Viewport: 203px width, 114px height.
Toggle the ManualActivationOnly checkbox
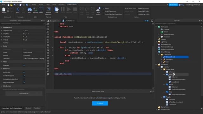click(x=24, y=79)
